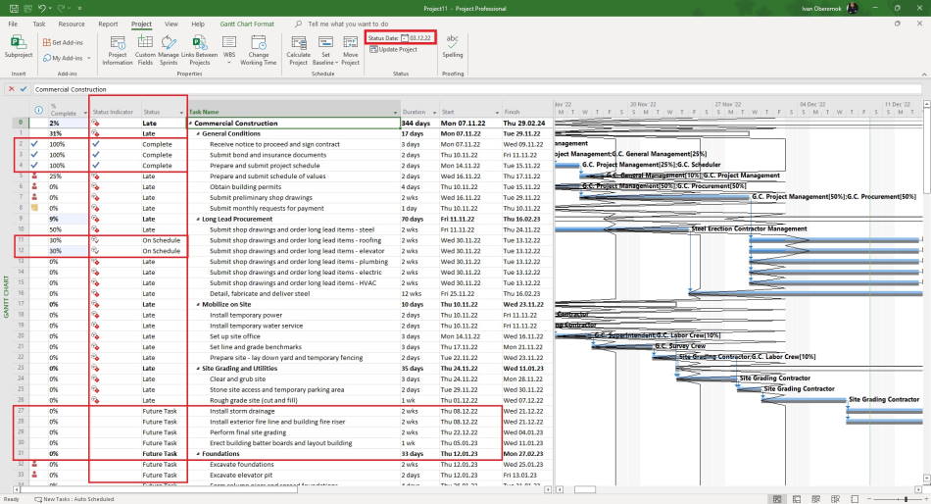This screenshot has height=504, width=931.
Task: Collapse the General Conditions summary task
Action: (x=198, y=133)
